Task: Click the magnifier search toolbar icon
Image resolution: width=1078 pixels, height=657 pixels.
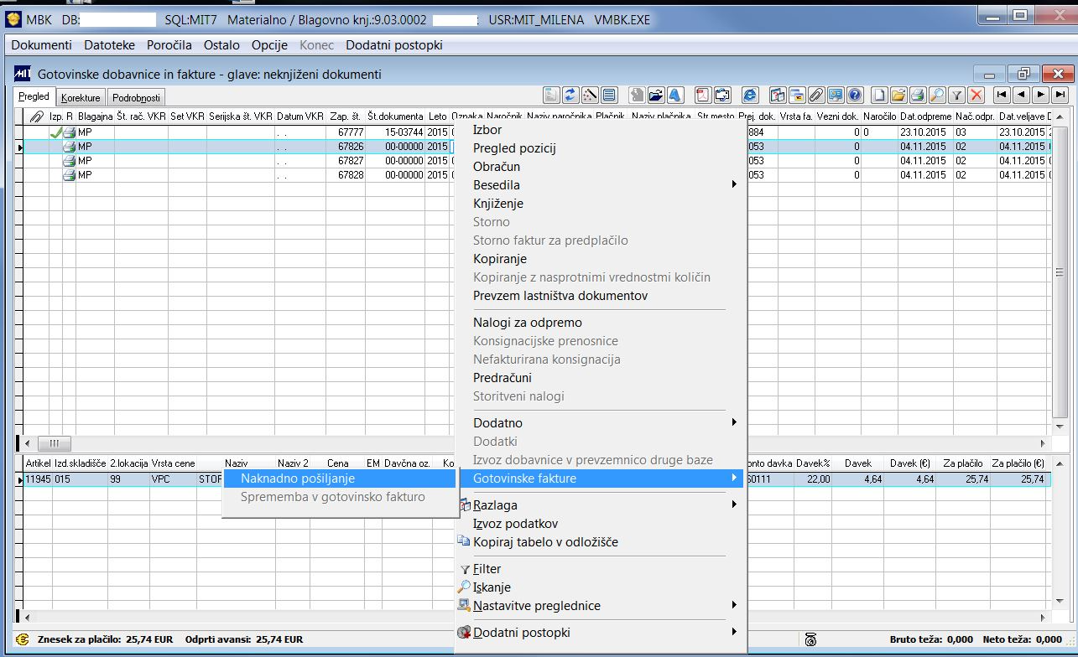Action: (x=936, y=95)
